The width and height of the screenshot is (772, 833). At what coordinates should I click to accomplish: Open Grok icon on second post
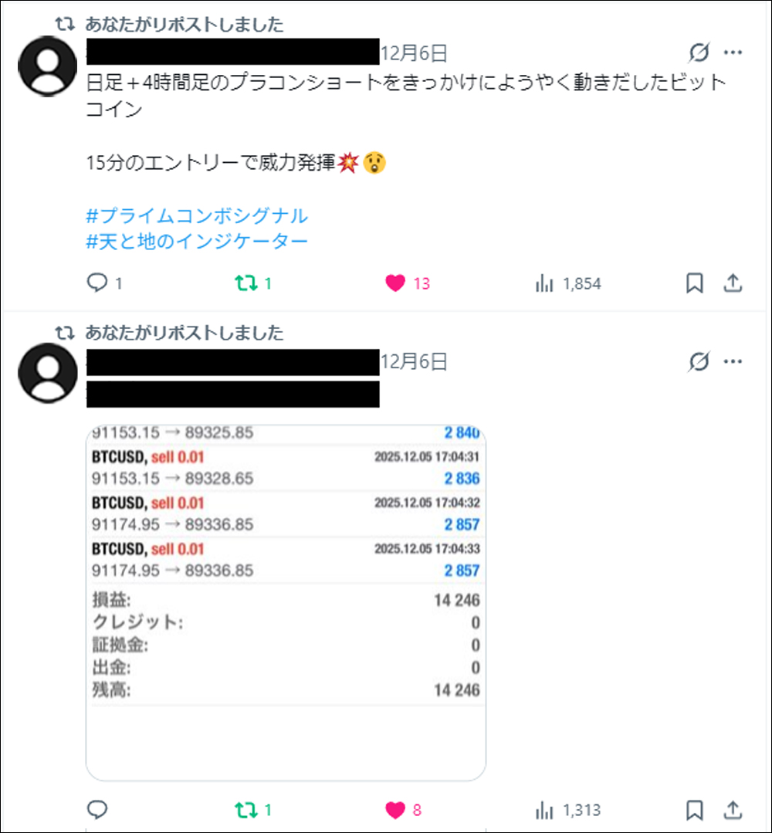699,362
